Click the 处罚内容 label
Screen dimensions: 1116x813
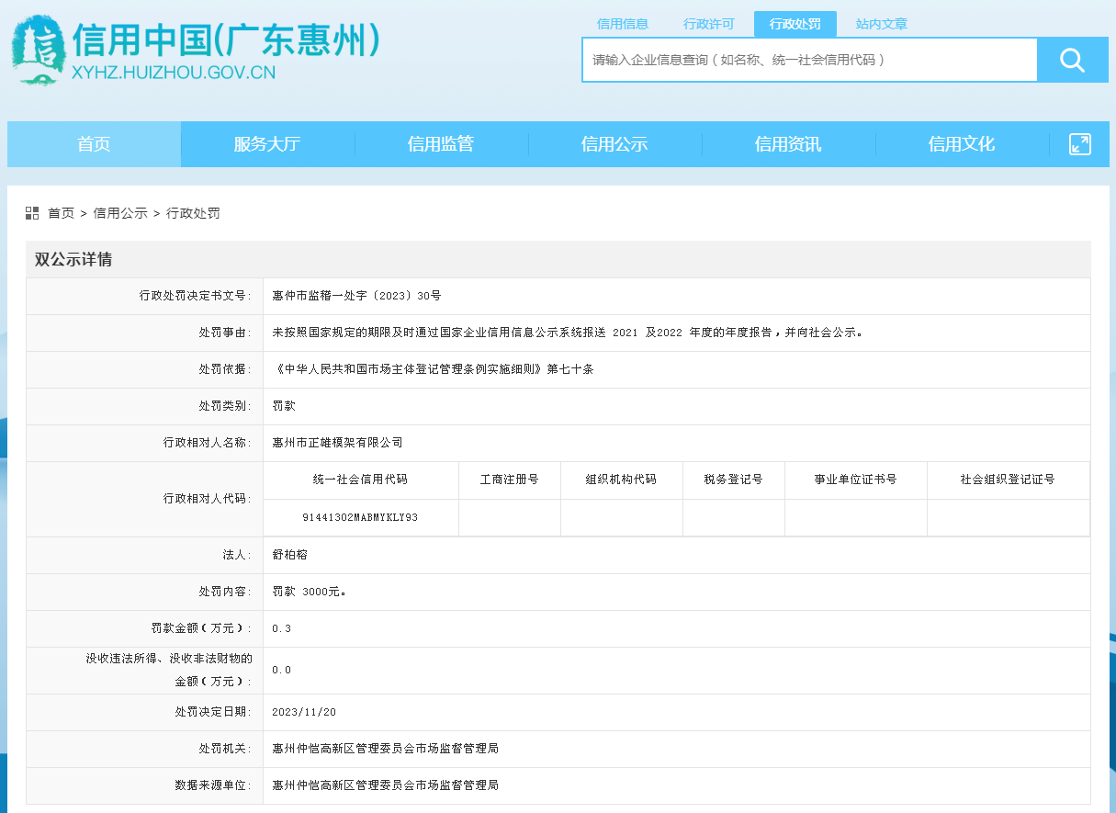point(225,592)
